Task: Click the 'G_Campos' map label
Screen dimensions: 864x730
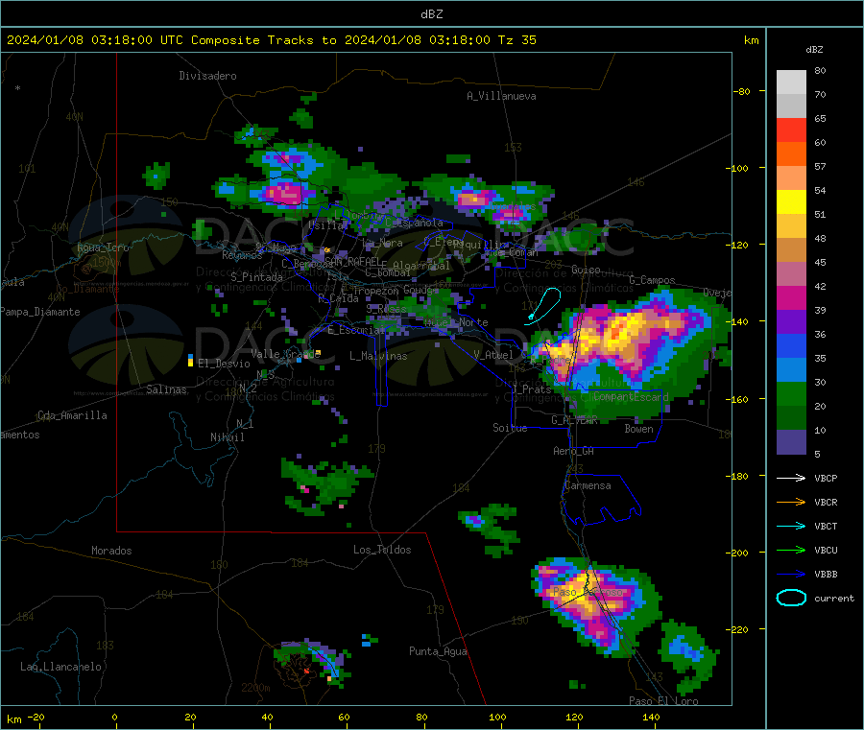Action: (x=653, y=280)
